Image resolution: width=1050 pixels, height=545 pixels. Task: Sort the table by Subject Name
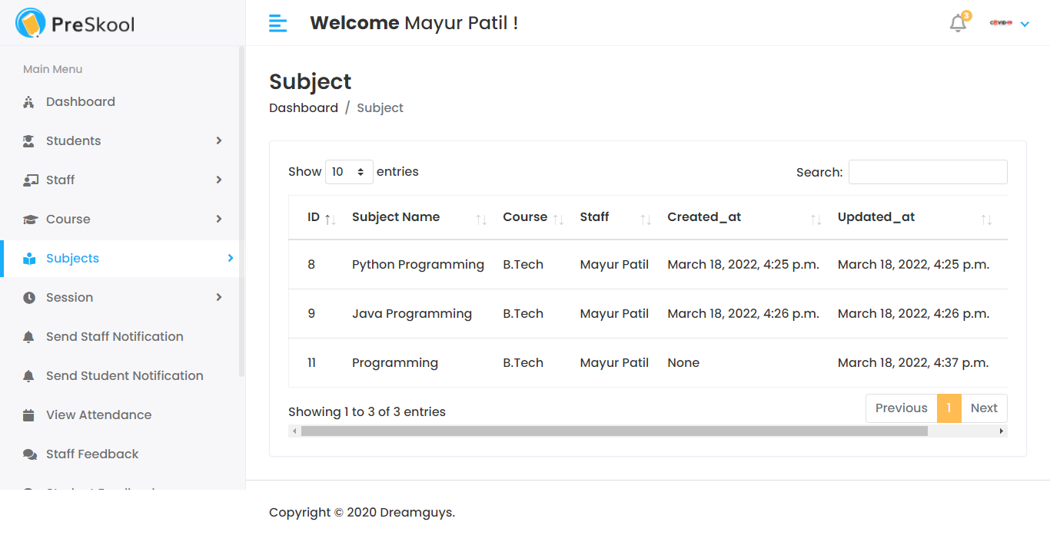pos(396,217)
